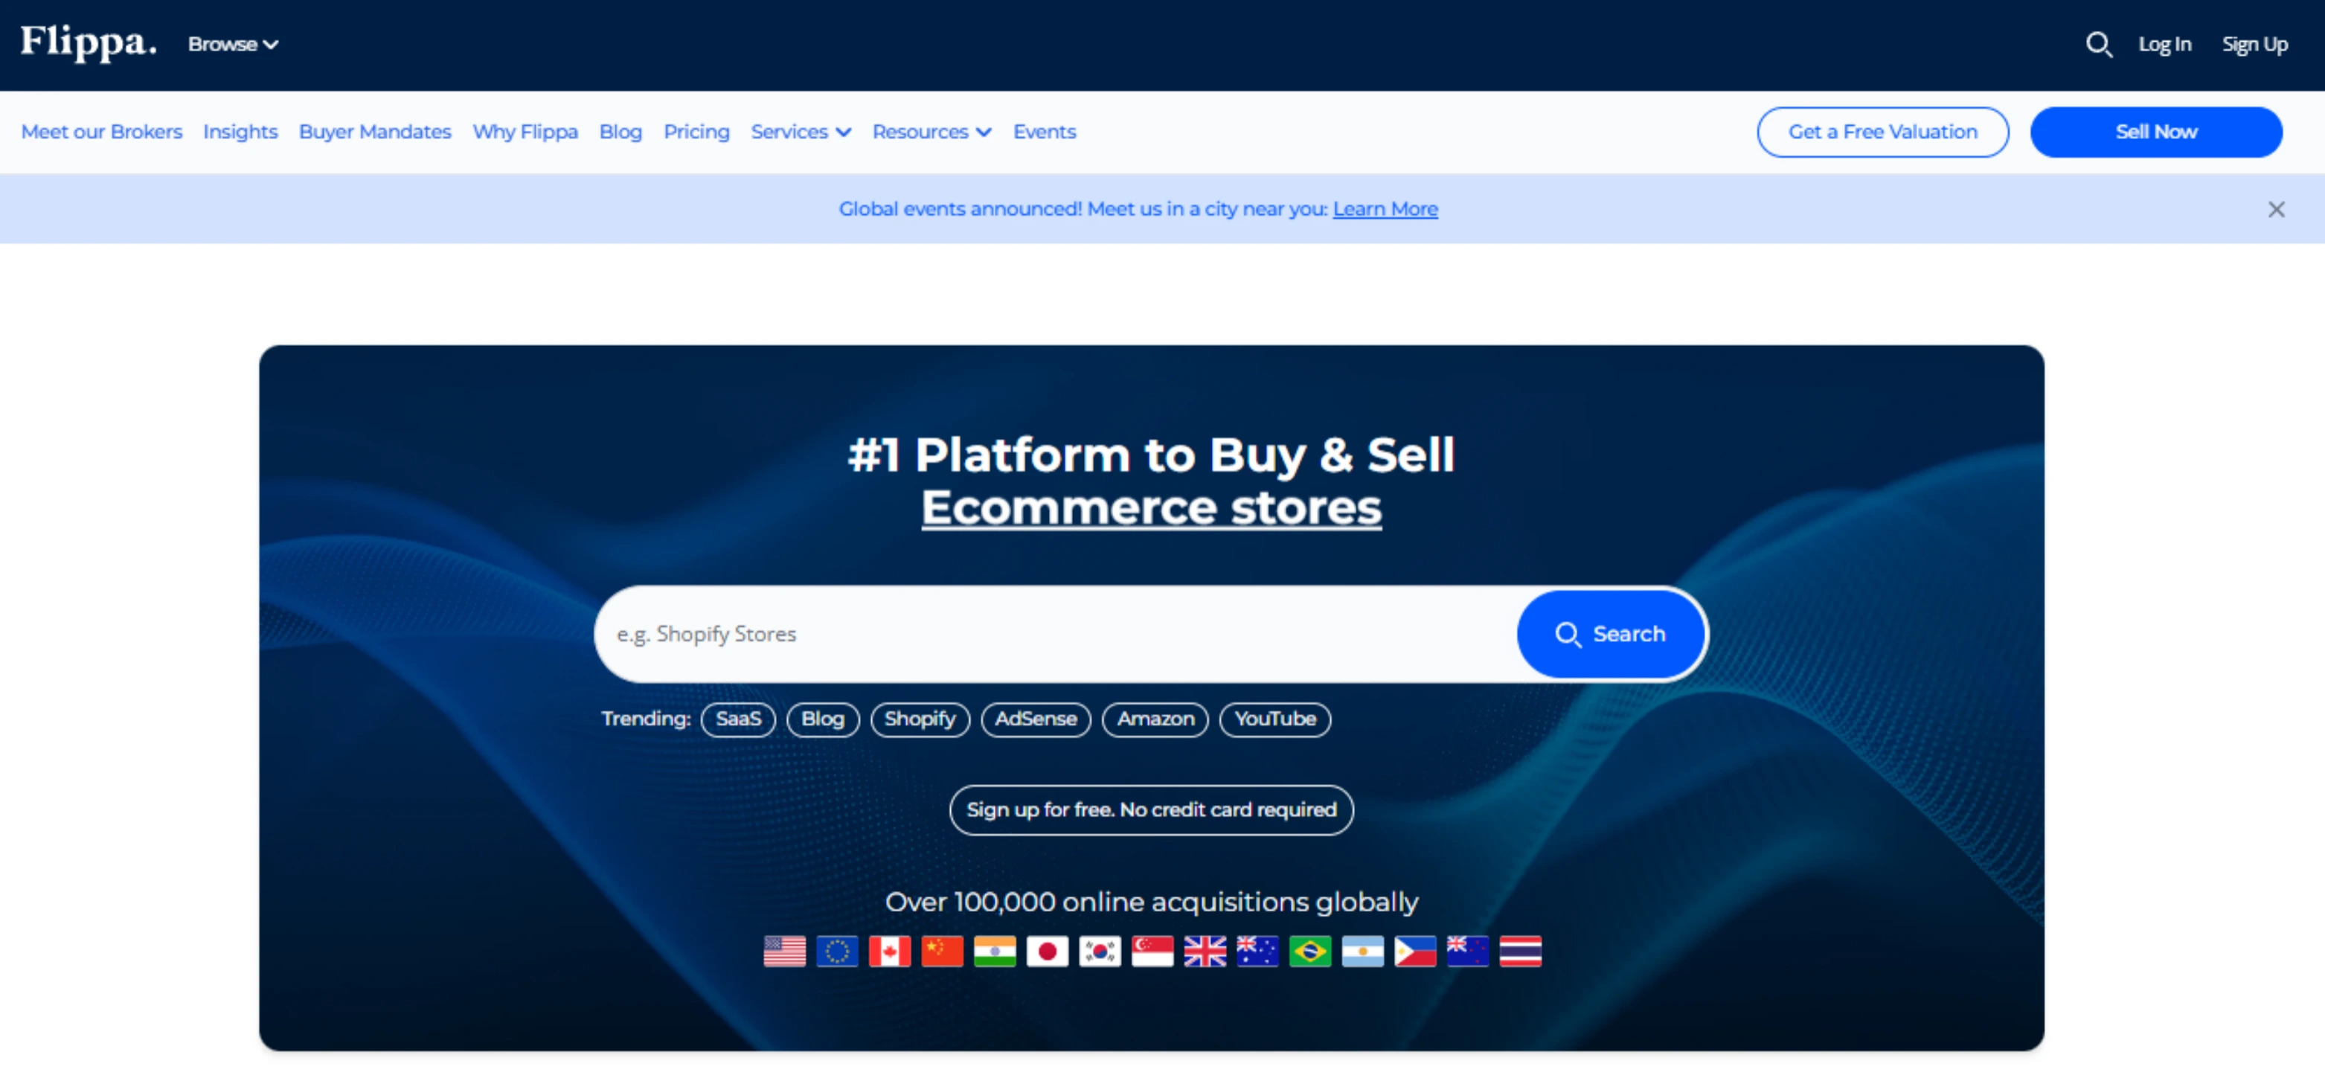Select the SaaS trending tag
This screenshot has width=2325, height=1081.
pos(737,719)
